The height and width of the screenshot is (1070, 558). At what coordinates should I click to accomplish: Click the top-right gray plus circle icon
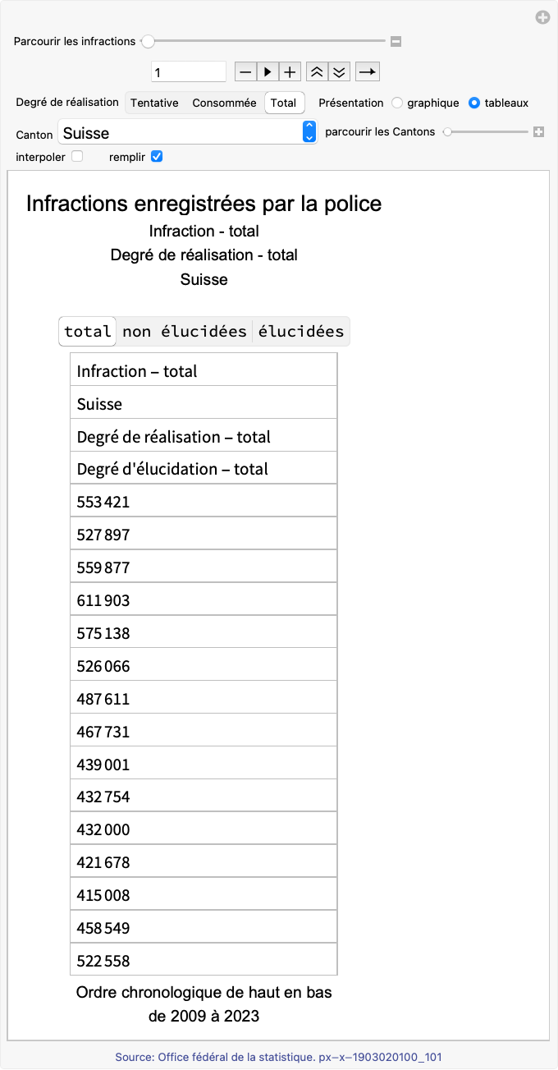542,17
